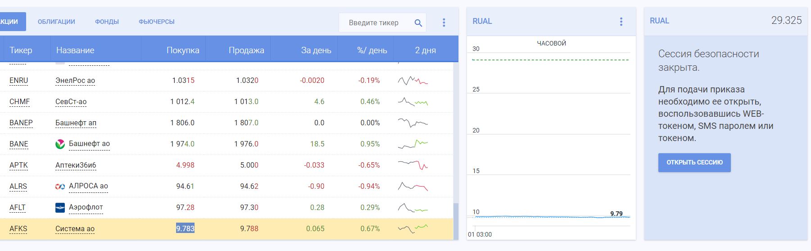The image size is (811, 251).
Task: Click the ALRS two-day sparkline chart
Action: point(413,186)
